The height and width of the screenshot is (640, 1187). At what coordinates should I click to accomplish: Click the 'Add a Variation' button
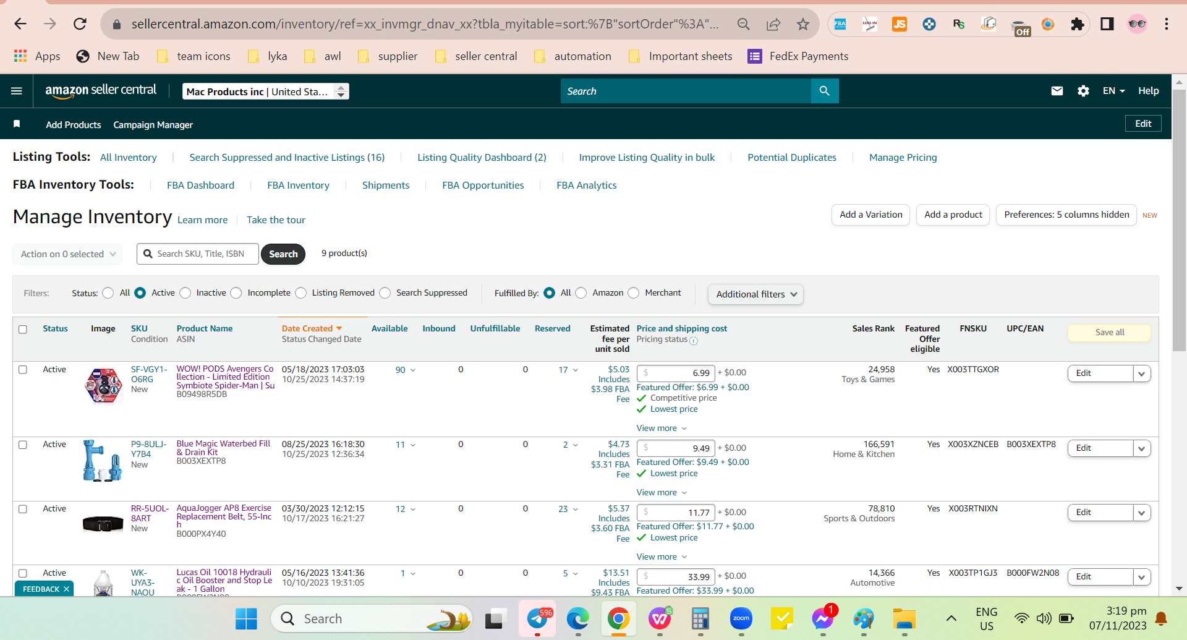click(871, 215)
